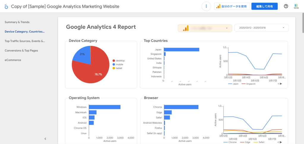Image resolution: width=304 pixels, height=144 pixels.
Task: Select the eCommerce page in sidebar
Action: (x=13, y=60)
